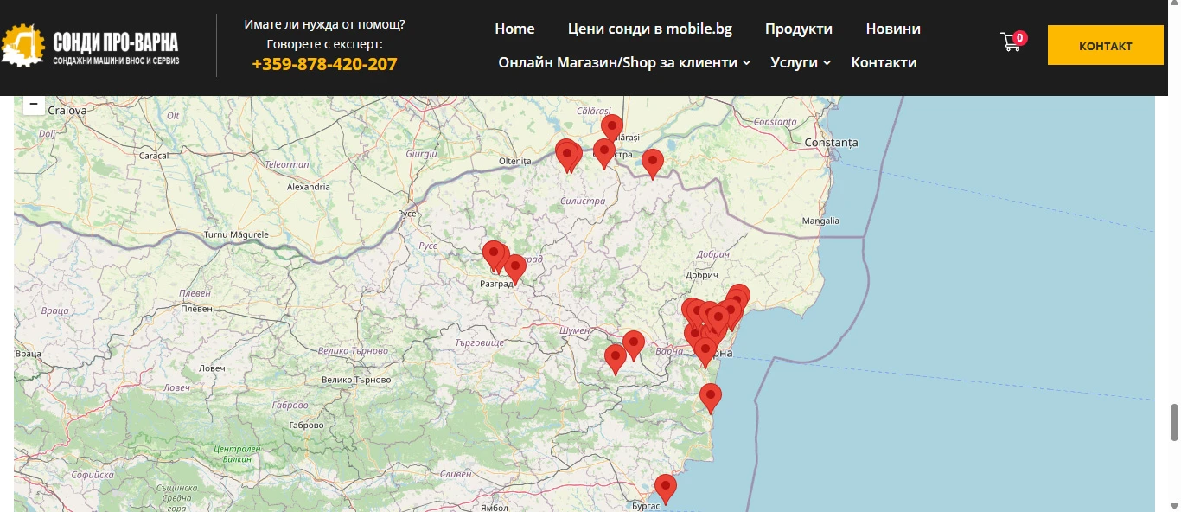Select the map marker near Разград
This screenshot has width=1181, height=512.
pos(515,267)
